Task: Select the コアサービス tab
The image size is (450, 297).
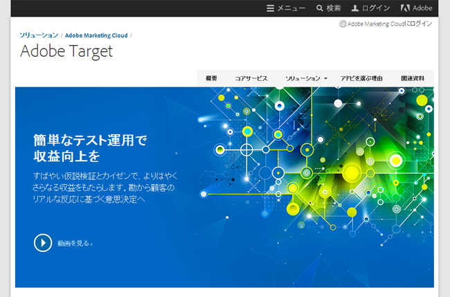Action: [251, 78]
